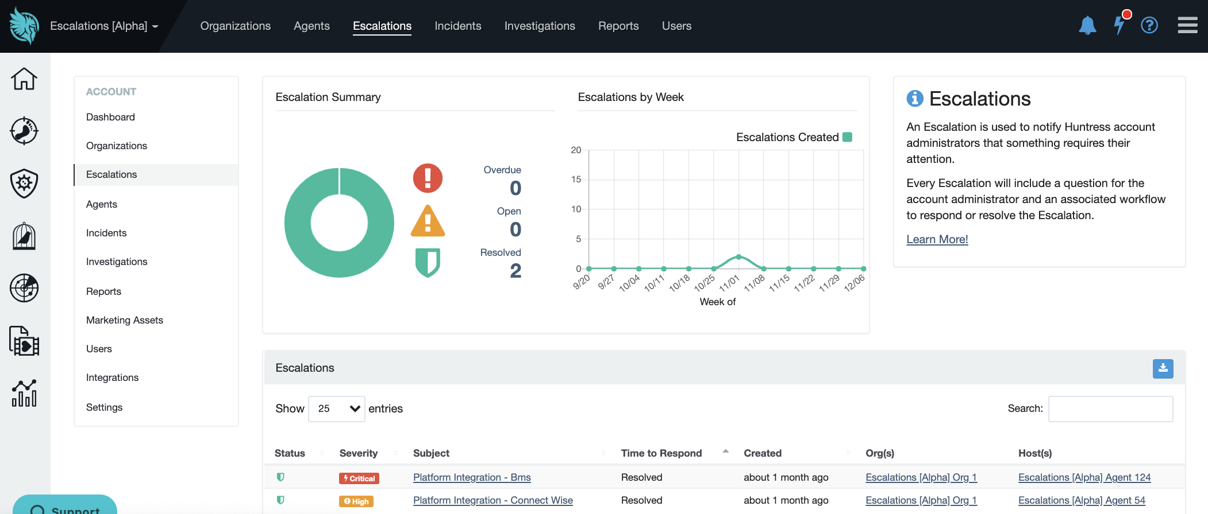This screenshot has width=1208, height=514.
Task: Open host Escalations [Alpha] Agent 54
Action: pyautogui.click(x=1082, y=500)
